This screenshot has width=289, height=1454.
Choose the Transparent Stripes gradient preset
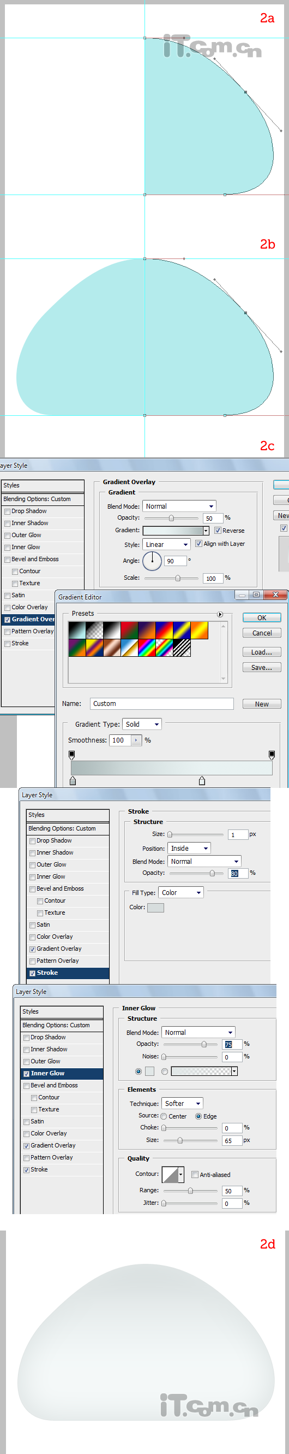click(x=182, y=648)
